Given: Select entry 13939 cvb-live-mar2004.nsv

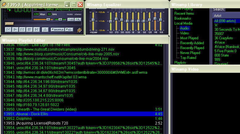Looking at the screenshot, I should tap(83, 59).
